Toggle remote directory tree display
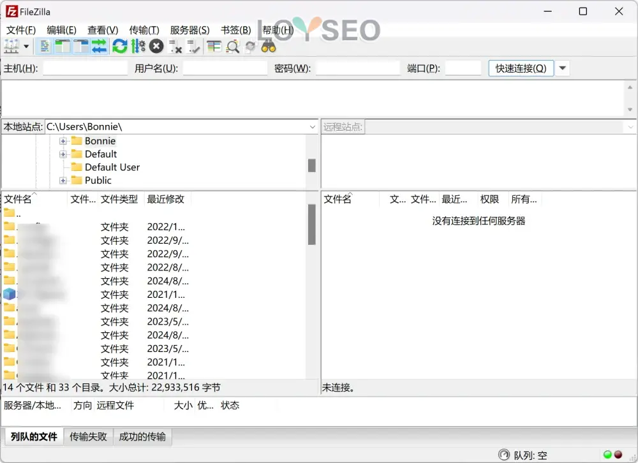 click(80, 47)
